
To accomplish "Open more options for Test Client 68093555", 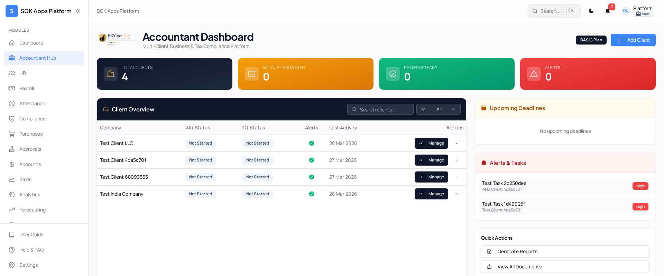I will [456, 177].
